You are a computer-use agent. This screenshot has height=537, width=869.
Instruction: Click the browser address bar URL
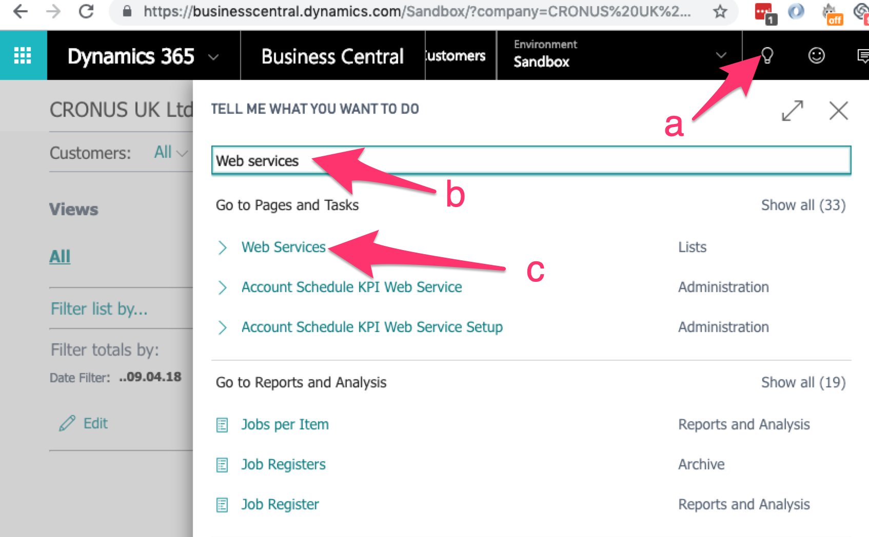coord(417,11)
